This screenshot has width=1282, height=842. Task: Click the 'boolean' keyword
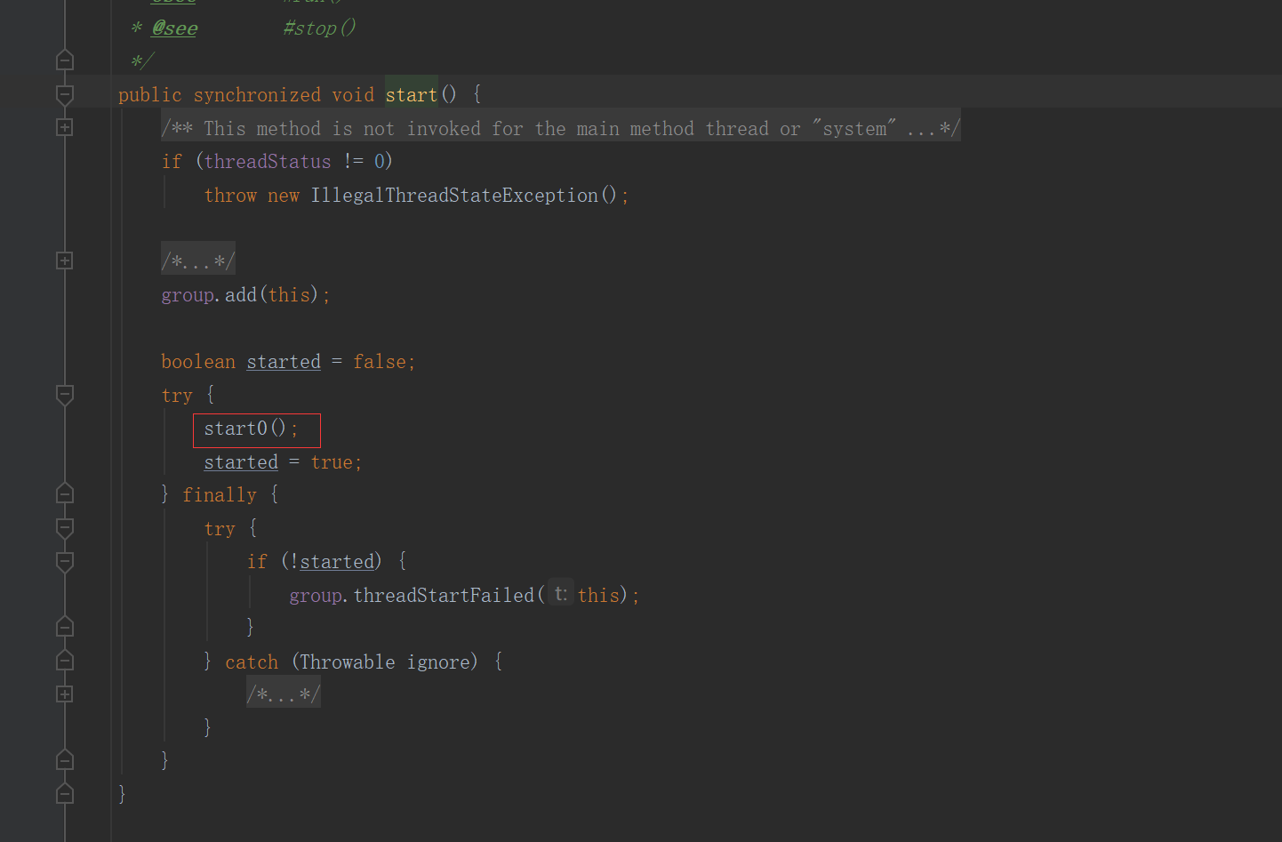coord(198,361)
